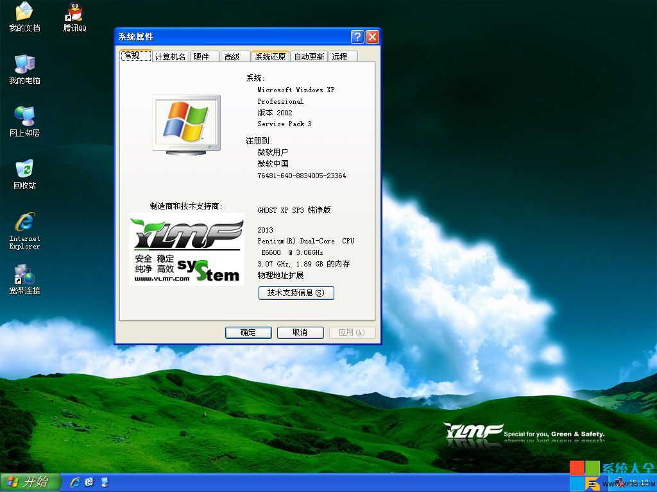657x492 pixels.
Task: Click the text '微软中国'
Action: pyautogui.click(x=273, y=164)
